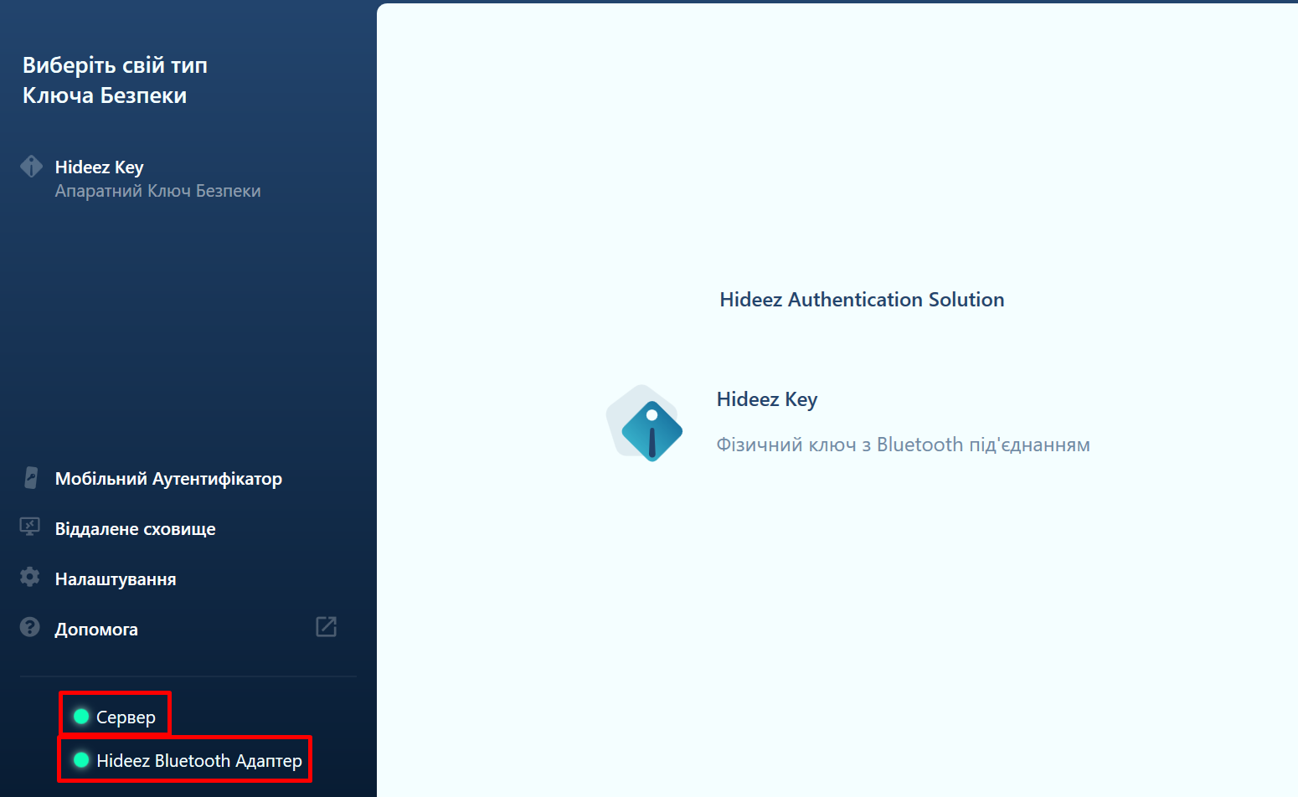This screenshot has height=797, width=1298.
Task: Select the Hideez Key title in main panel
Action: (x=766, y=399)
